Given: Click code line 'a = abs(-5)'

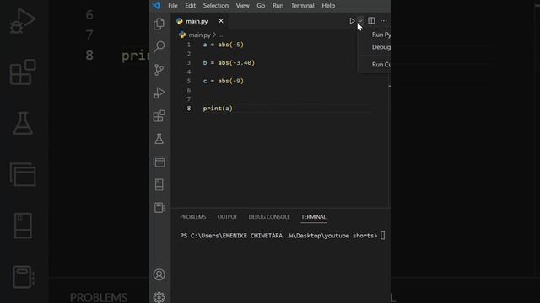Looking at the screenshot, I should click(x=223, y=45).
